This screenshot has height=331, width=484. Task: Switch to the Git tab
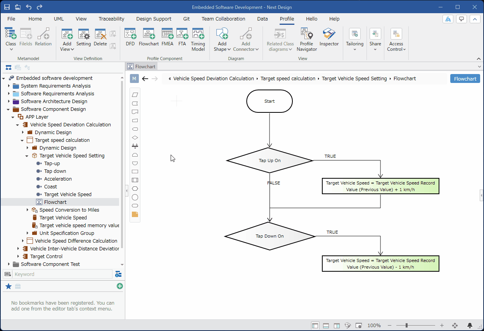[x=187, y=19]
